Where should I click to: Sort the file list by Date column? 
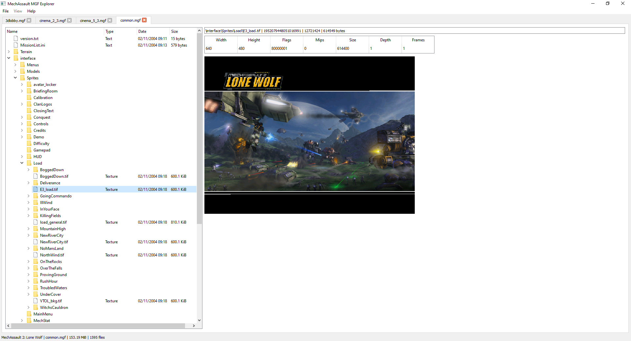tap(153, 31)
